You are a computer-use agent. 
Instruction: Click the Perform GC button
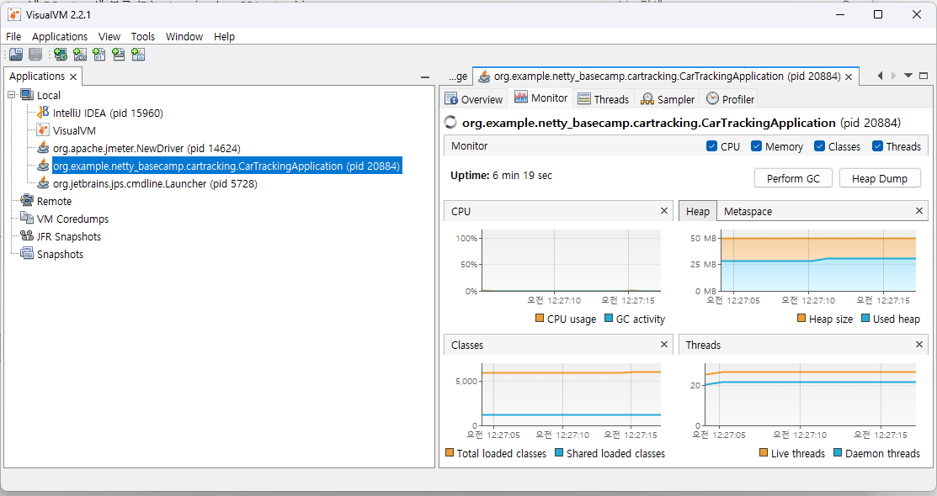point(793,178)
